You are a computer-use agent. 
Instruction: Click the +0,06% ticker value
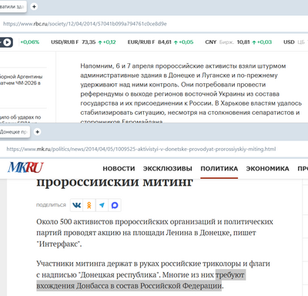click(x=30, y=42)
